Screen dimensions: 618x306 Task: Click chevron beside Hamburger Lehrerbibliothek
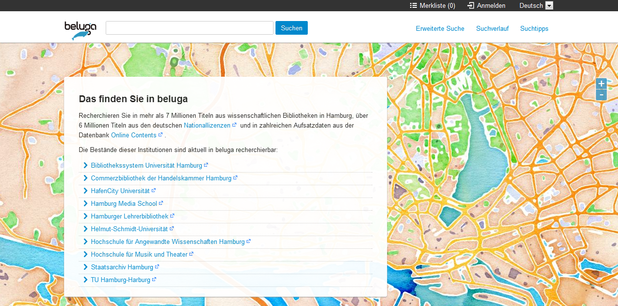[86, 216]
